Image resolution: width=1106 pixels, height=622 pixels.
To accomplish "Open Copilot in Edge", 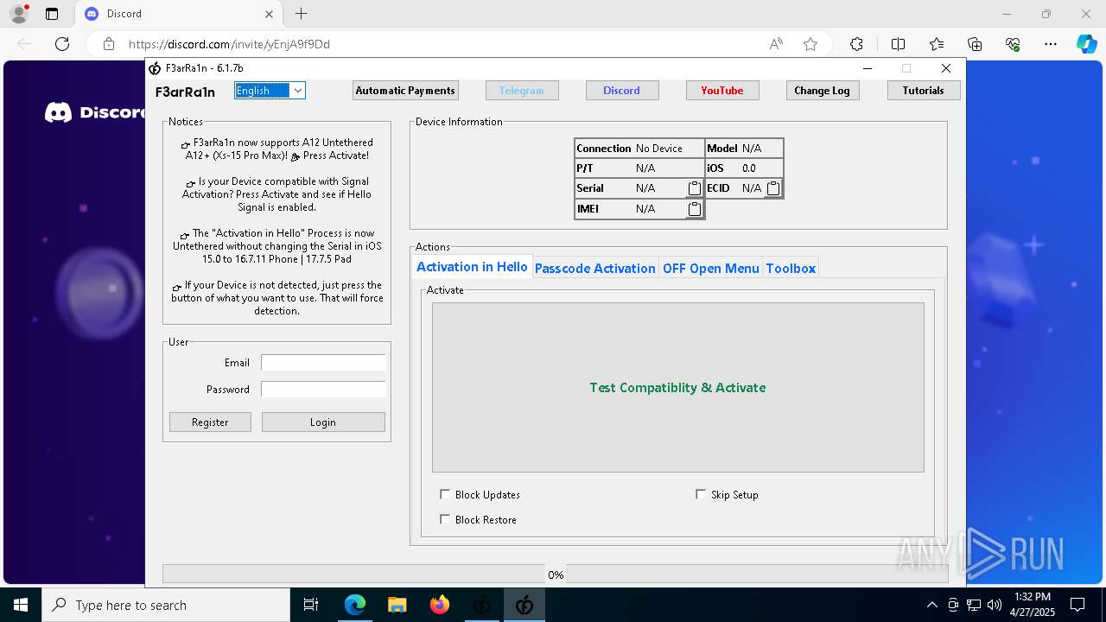I will [x=1086, y=44].
